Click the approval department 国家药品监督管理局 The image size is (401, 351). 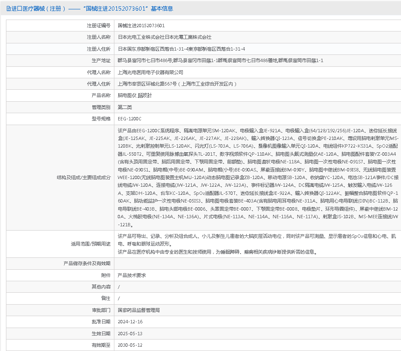[x=139, y=310]
